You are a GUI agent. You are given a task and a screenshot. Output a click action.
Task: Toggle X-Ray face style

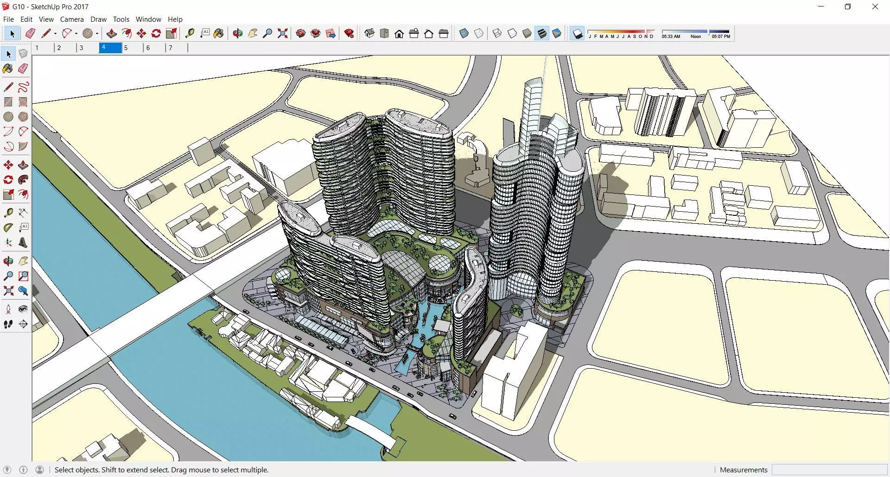pos(464,33)
